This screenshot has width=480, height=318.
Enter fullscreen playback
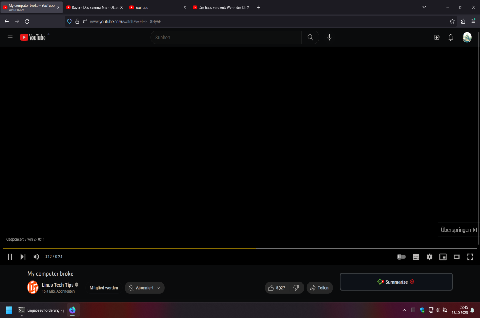[x=470, y=257]
